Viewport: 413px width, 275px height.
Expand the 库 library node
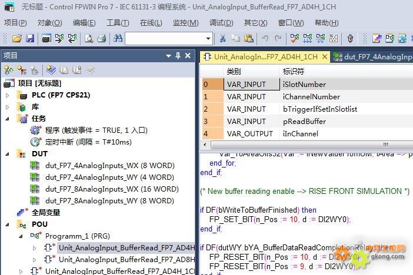click(x=8, y=107)
